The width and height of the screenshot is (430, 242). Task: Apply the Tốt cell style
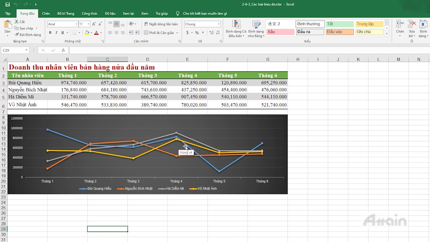[x=340, y=24]
